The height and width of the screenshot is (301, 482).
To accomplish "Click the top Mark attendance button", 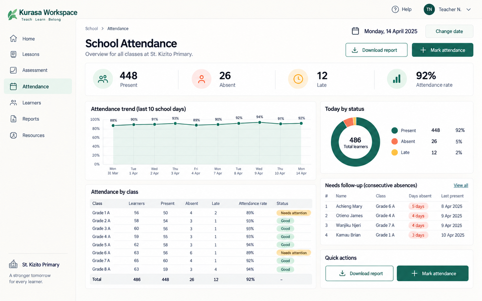I will tap(443, 50).
